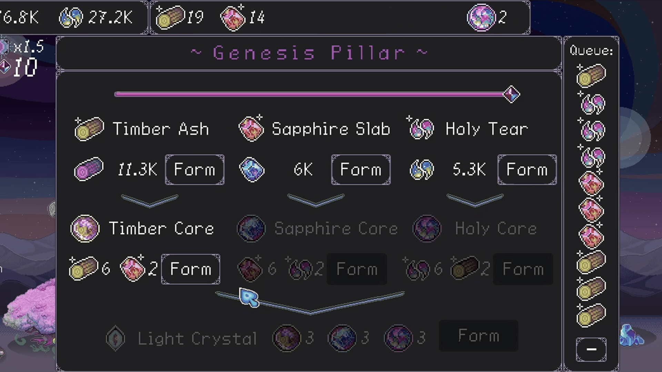Viewport: 662px width, 372px height.
Task: Click the dimmed Light Crystal icon
Action: 116,338
